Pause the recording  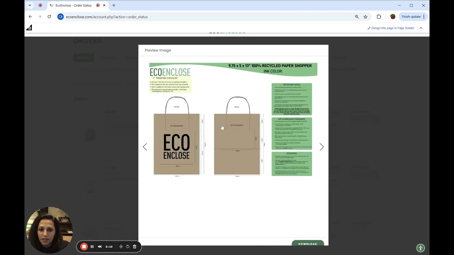point(92,246)
